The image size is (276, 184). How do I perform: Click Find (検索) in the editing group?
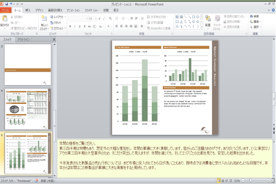(254, 17)
